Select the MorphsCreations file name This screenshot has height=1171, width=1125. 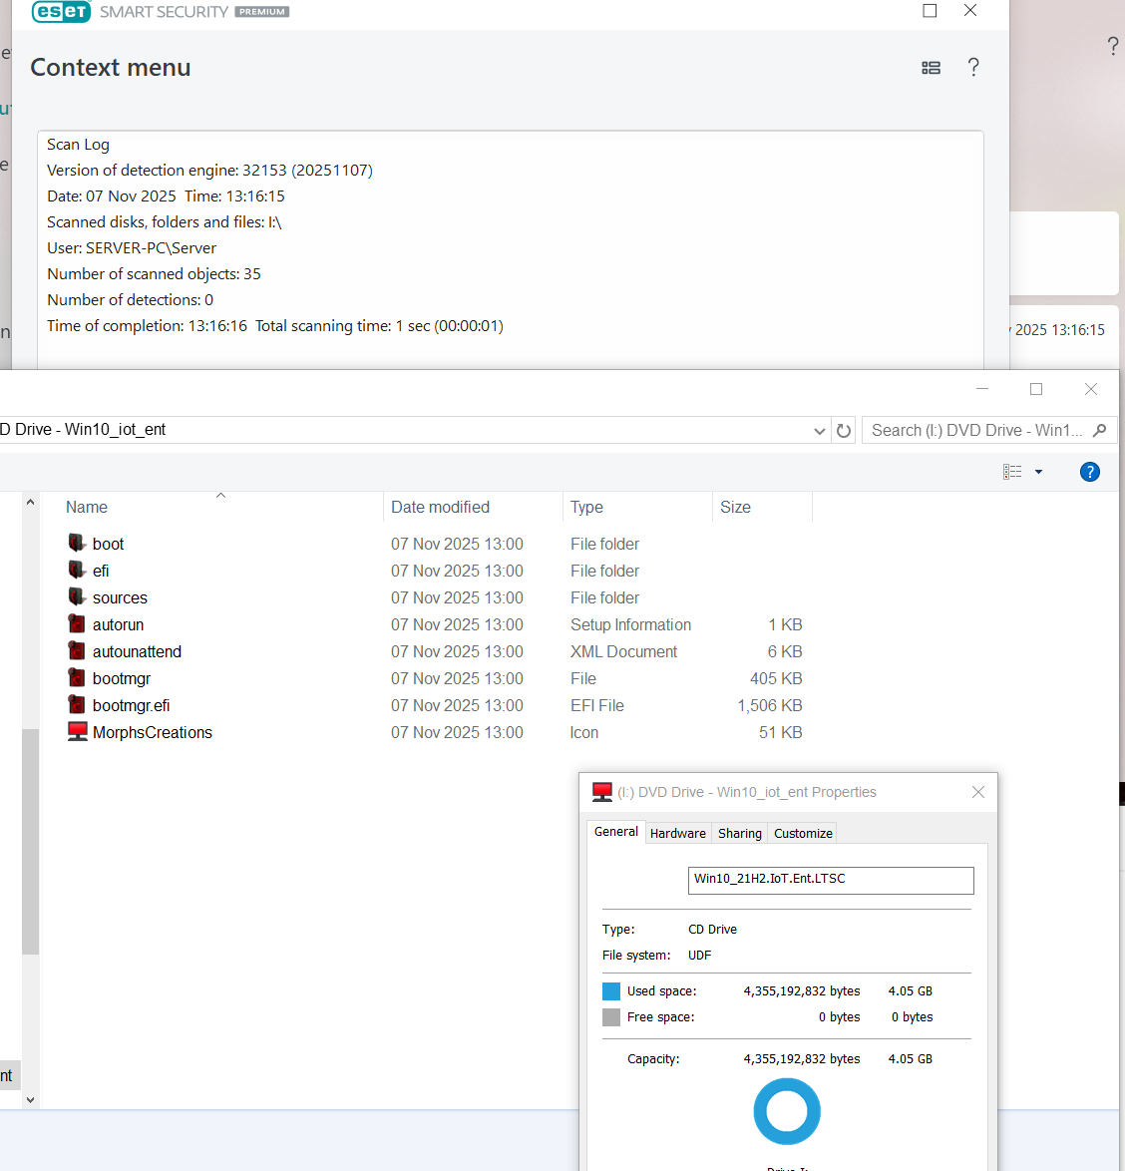click(153, 732)
